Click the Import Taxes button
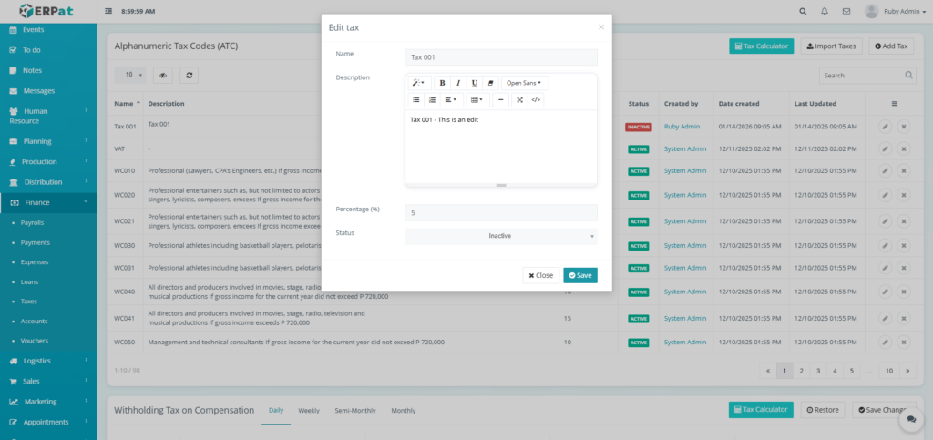This screenshot has width=933, height=440. click(831, 46)
